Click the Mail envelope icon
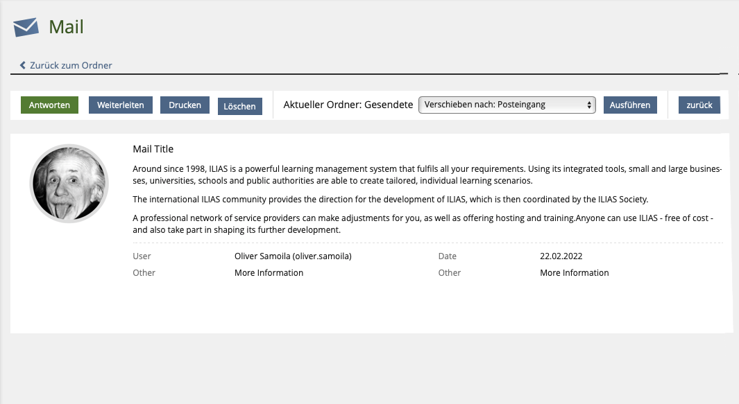 (x=26, y=27)
